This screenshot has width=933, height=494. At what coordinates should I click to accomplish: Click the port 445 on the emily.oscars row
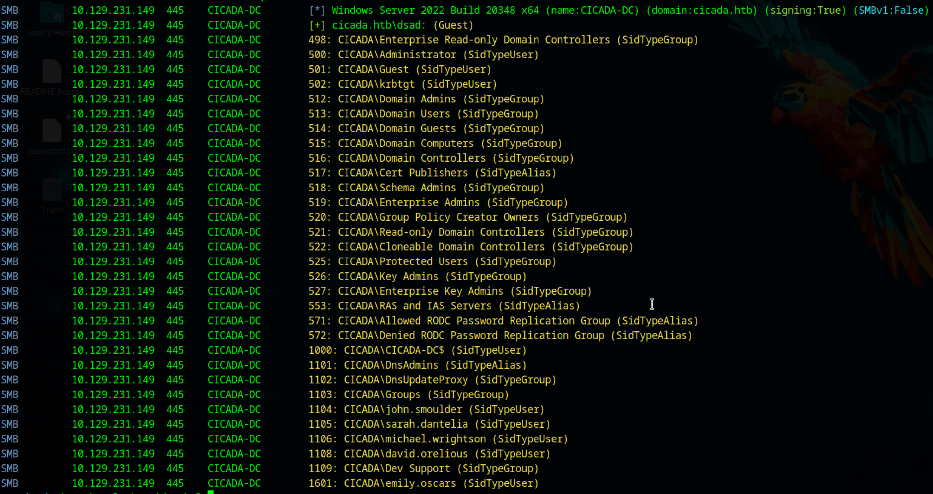point(175,483)
